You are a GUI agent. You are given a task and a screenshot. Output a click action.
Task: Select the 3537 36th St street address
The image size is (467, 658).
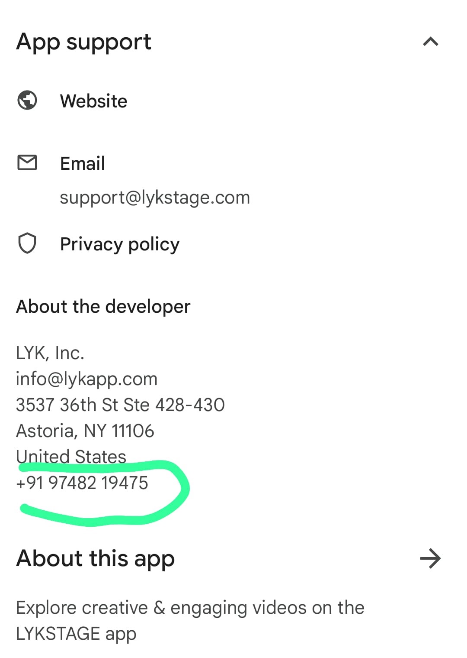click(x=120, y=405)
